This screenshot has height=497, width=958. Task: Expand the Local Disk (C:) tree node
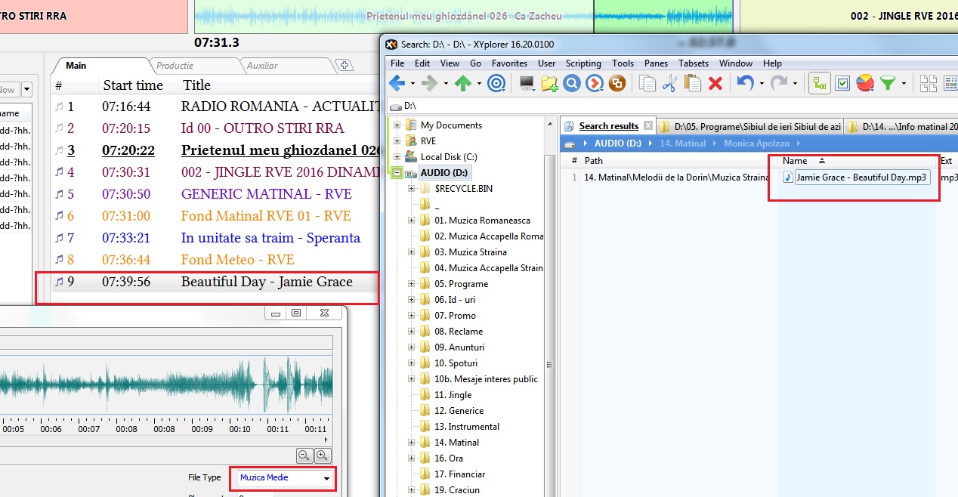pyautogui.click(x=397, y=157)
